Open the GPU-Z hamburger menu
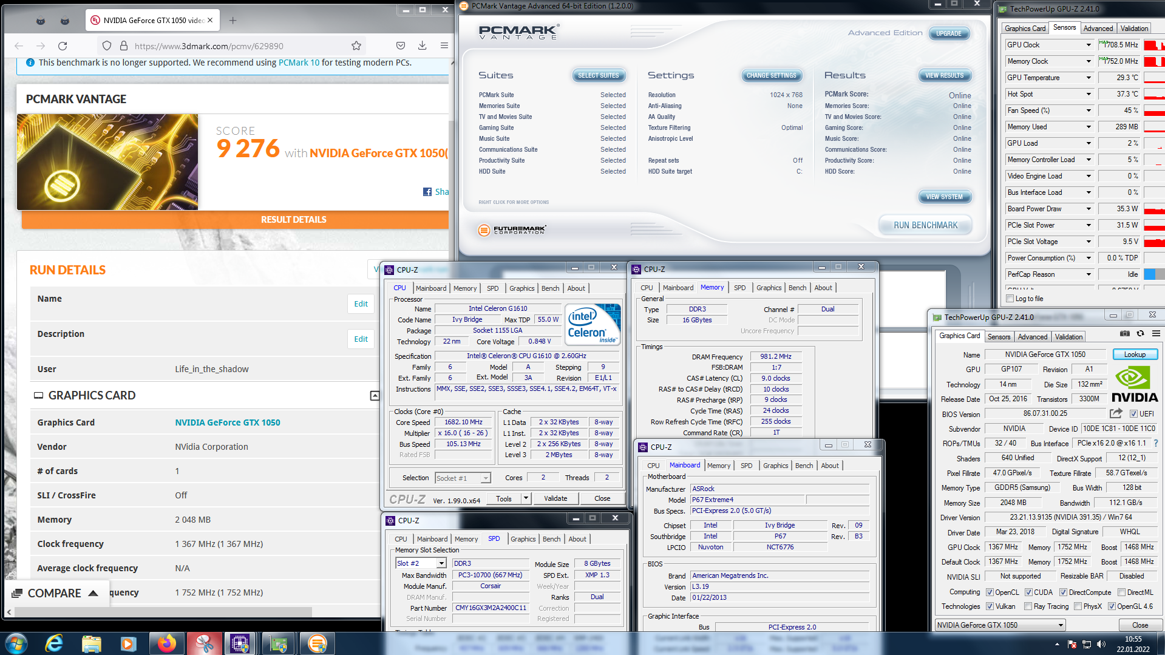This screenshot has width=1165, height=655. (x=1156, y=334)
